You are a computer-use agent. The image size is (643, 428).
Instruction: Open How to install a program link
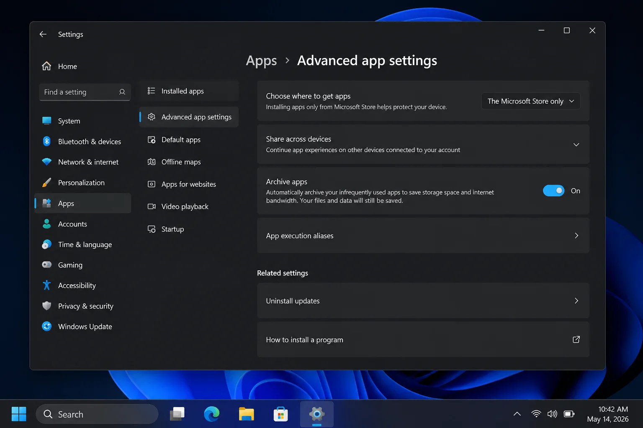pos(423,339)
